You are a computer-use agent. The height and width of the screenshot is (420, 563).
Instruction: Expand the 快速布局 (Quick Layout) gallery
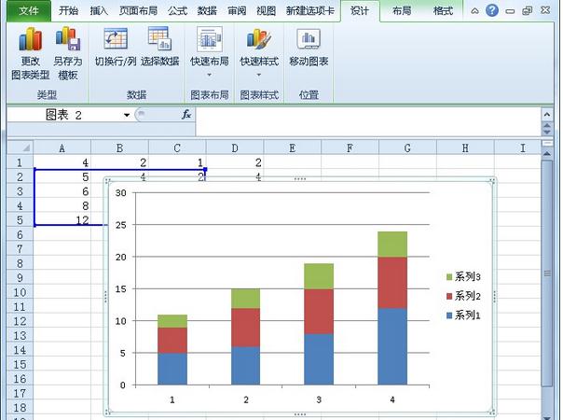click(209, 74)
